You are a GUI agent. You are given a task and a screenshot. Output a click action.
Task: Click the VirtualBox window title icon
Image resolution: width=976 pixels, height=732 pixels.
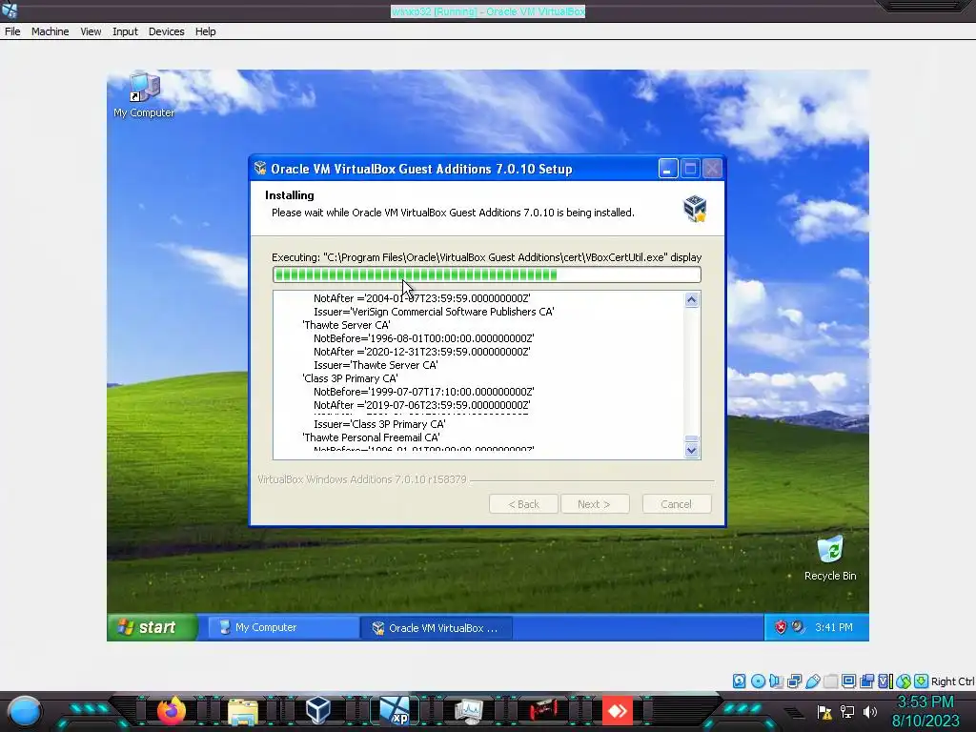point(10,10)
